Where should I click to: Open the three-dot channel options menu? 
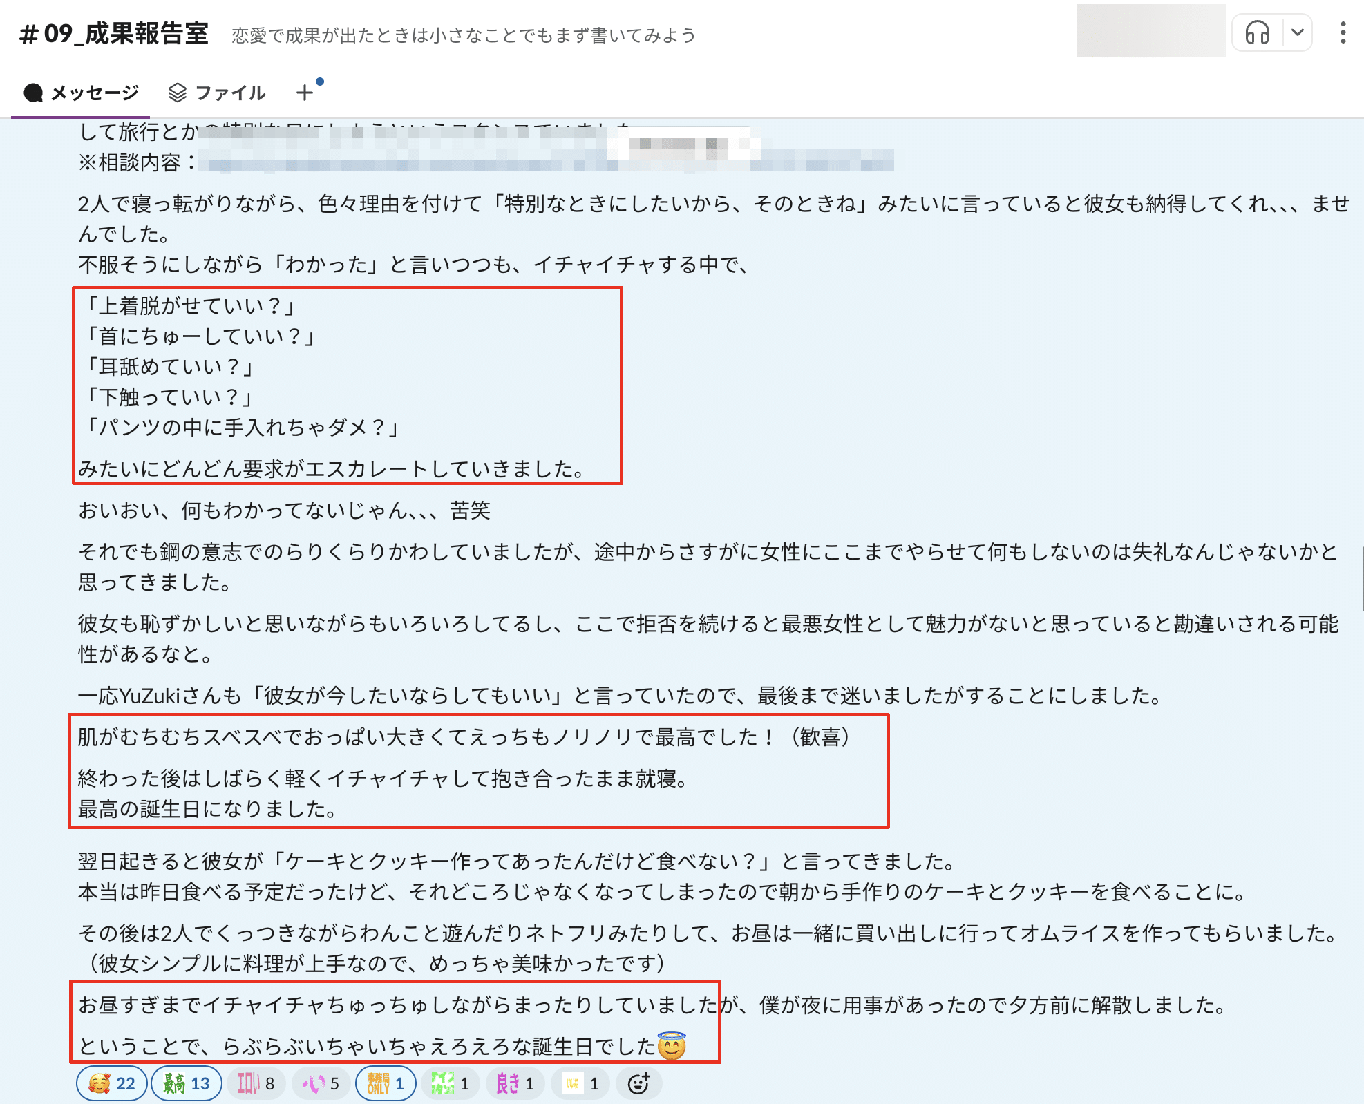coord(1343,32)
